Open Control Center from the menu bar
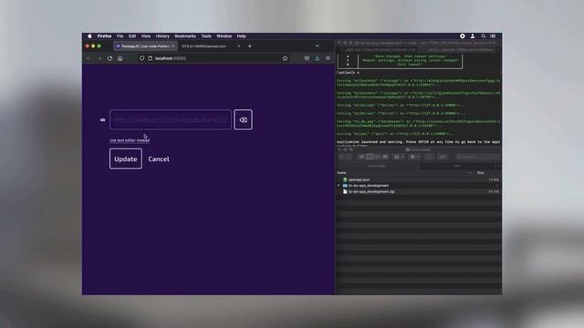Image resolution: width=584 pixels, height=328 pixels. tap(493, 36)
